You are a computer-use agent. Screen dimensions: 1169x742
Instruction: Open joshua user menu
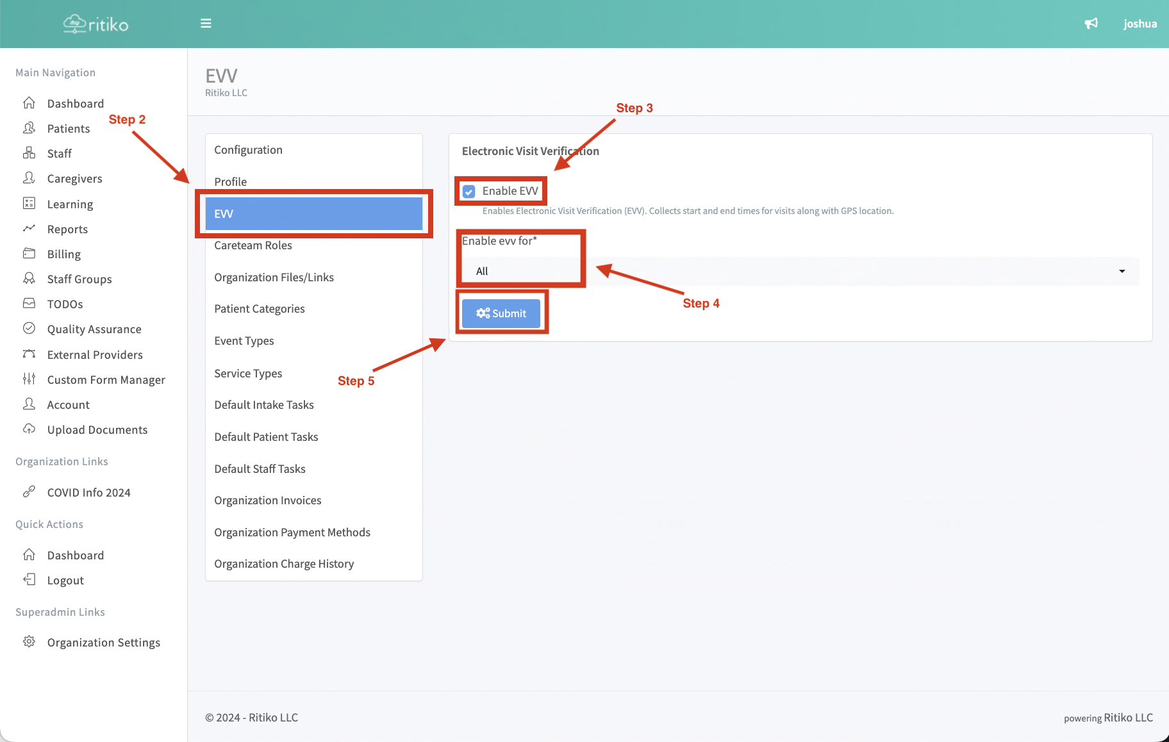[1140, 24]
